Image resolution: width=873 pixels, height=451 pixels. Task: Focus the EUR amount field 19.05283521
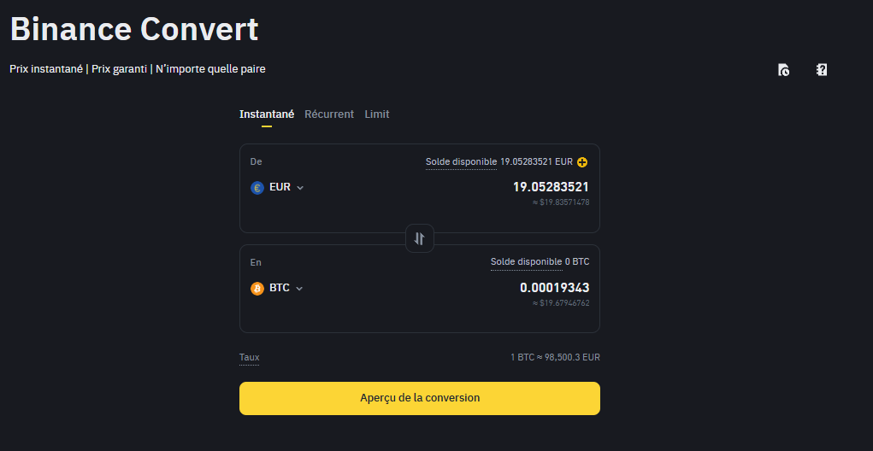point(551,187)
